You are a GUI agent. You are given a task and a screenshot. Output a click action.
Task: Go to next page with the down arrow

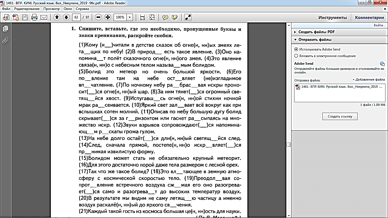(x=66, y=17)
